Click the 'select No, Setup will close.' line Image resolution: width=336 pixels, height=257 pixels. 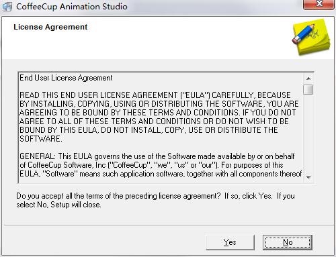pyautogui.click(x=58, y=205)
